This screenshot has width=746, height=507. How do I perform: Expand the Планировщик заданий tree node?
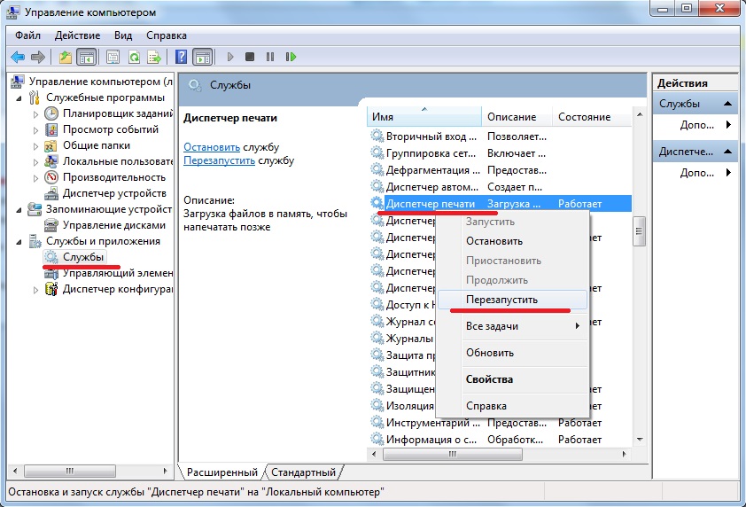coord(35,113)
